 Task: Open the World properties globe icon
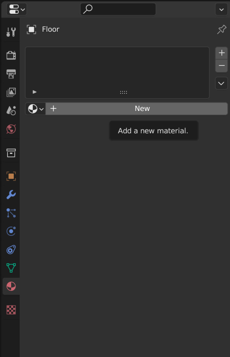click(x=11, y=129)
